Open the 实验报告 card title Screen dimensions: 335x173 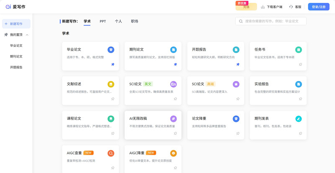262,84
